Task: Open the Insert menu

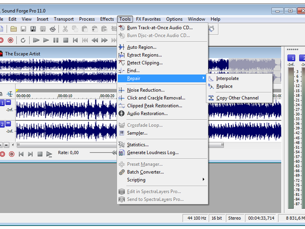Action: 42,19
